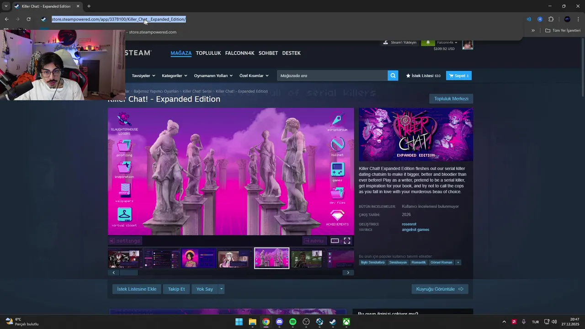Click the Takip Et follow button
Screen dimensions: 585x329
(176, 289)
